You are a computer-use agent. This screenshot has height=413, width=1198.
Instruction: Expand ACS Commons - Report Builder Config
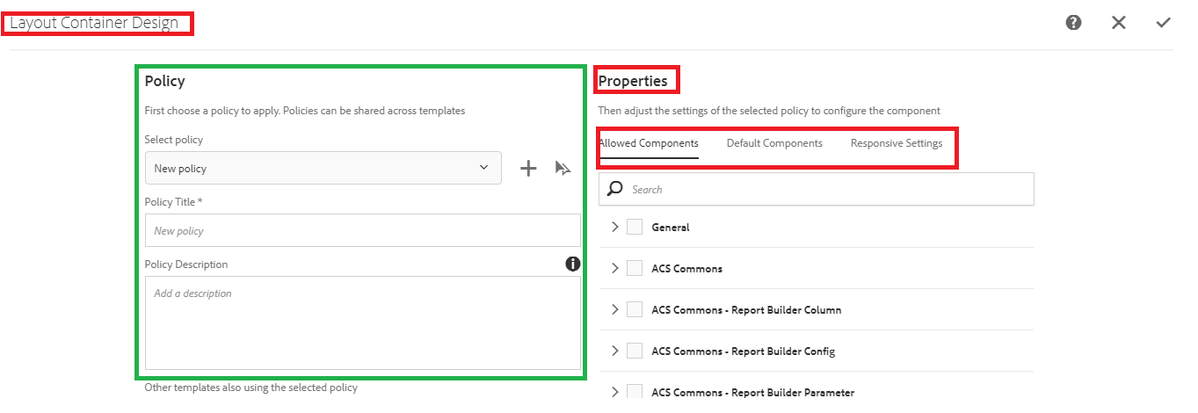point(614,351)
